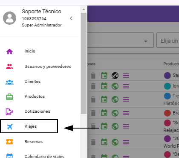
Task: Click the calendar icon in the Relajac row
Action: [104, 126]
